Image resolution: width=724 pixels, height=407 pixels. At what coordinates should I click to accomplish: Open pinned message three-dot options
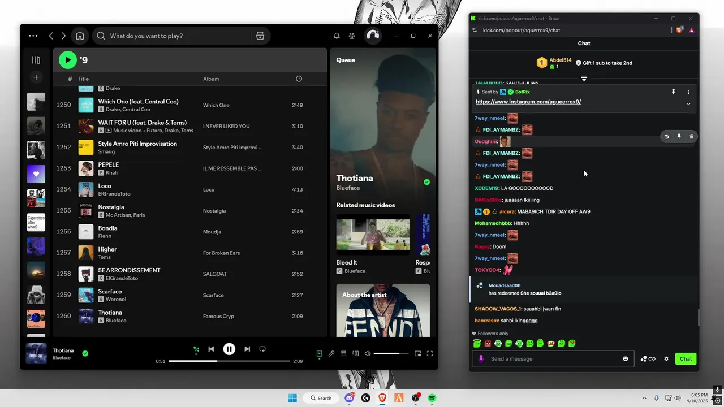(688, 92)
